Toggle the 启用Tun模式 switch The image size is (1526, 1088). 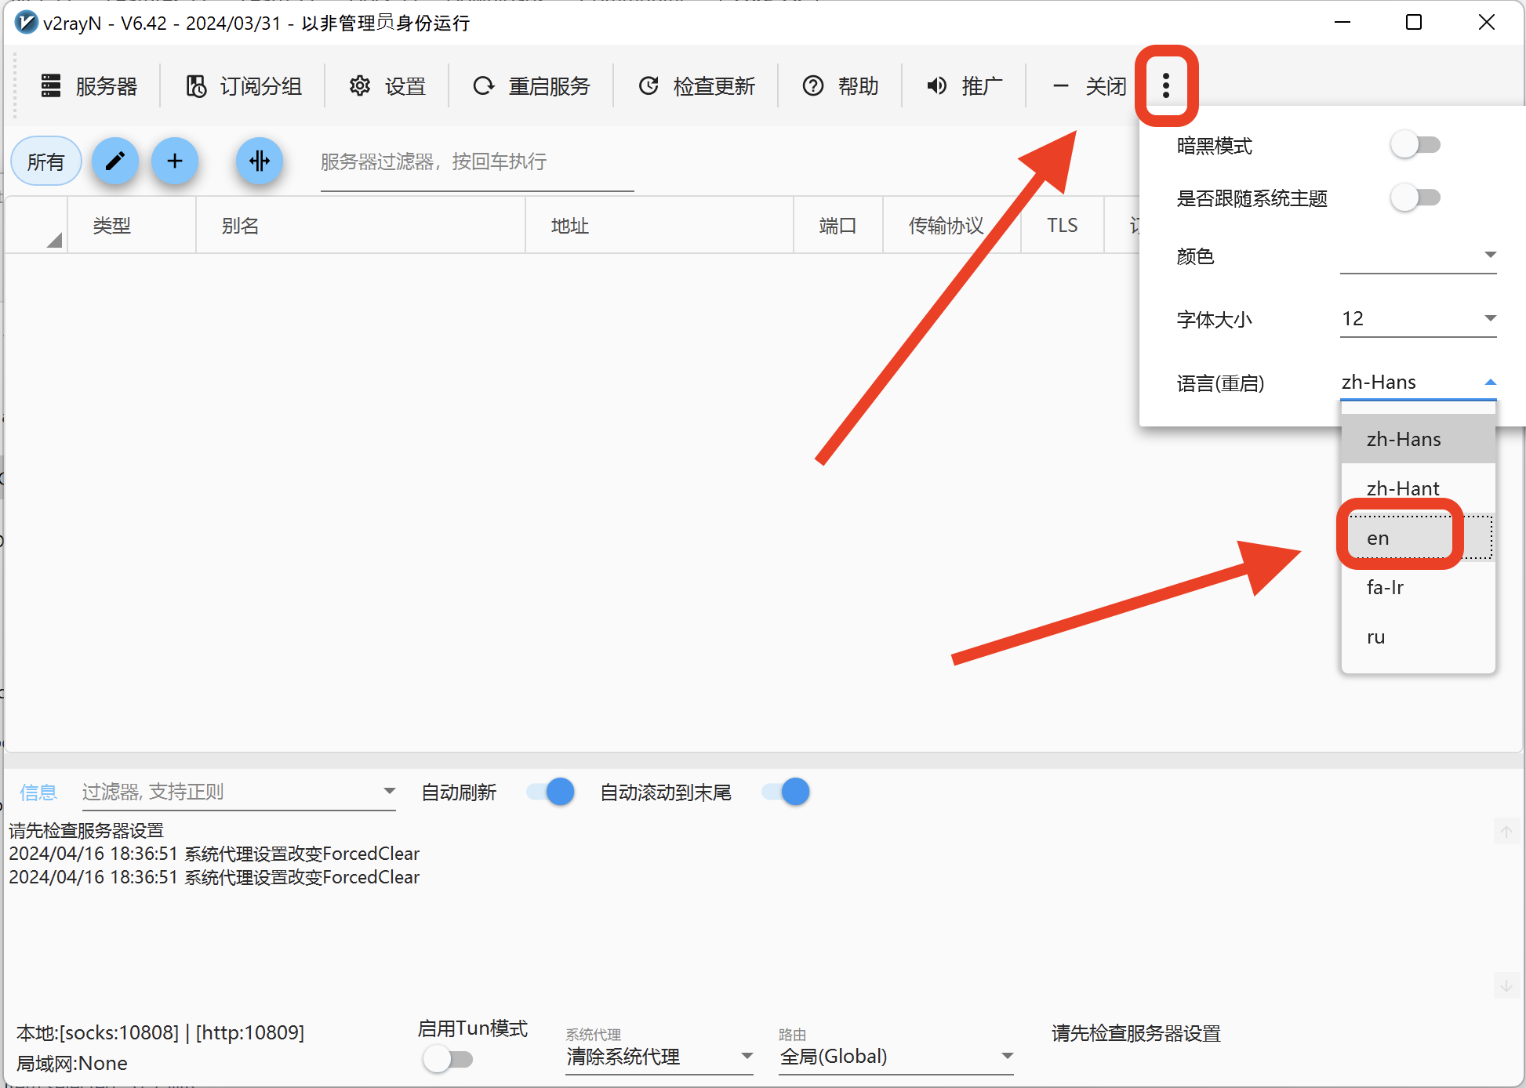(448, 1060)
